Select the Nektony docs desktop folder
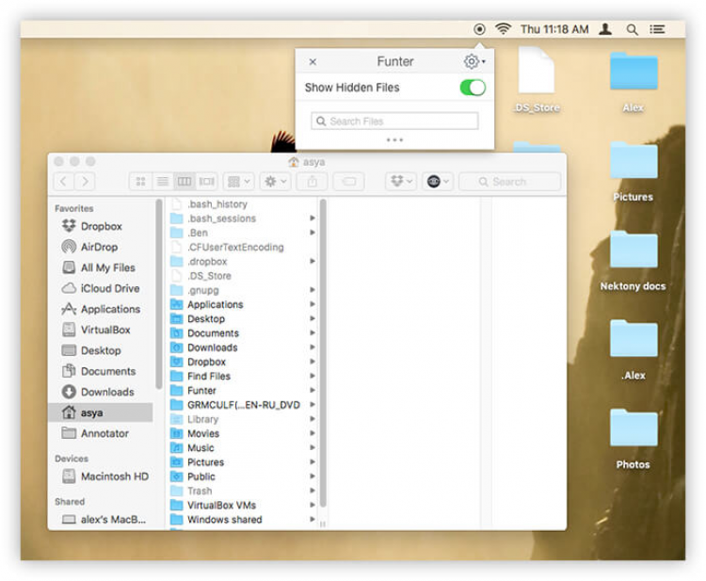Image resolution: width=706 pixels, height=581 pixels. [x=633, y=261]
